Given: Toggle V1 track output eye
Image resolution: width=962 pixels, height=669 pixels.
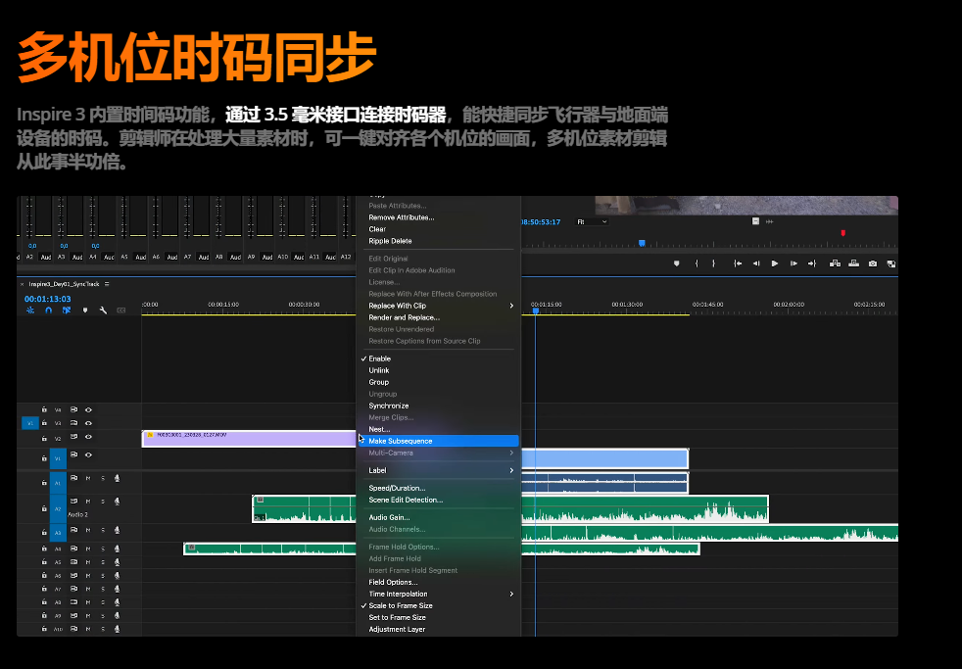Looking at the screenshot, I should coord(88,455).
